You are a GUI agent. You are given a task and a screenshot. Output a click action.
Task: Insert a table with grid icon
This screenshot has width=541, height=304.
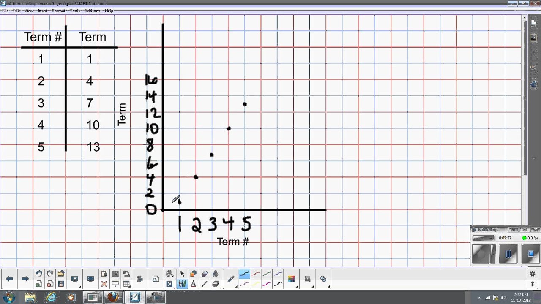click(x=126, y=284)
